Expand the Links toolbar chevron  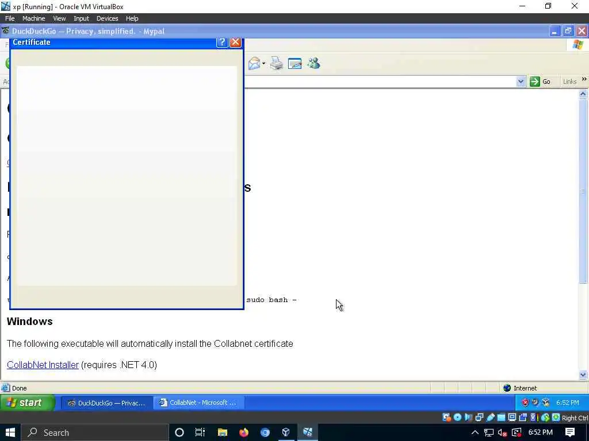584,79
